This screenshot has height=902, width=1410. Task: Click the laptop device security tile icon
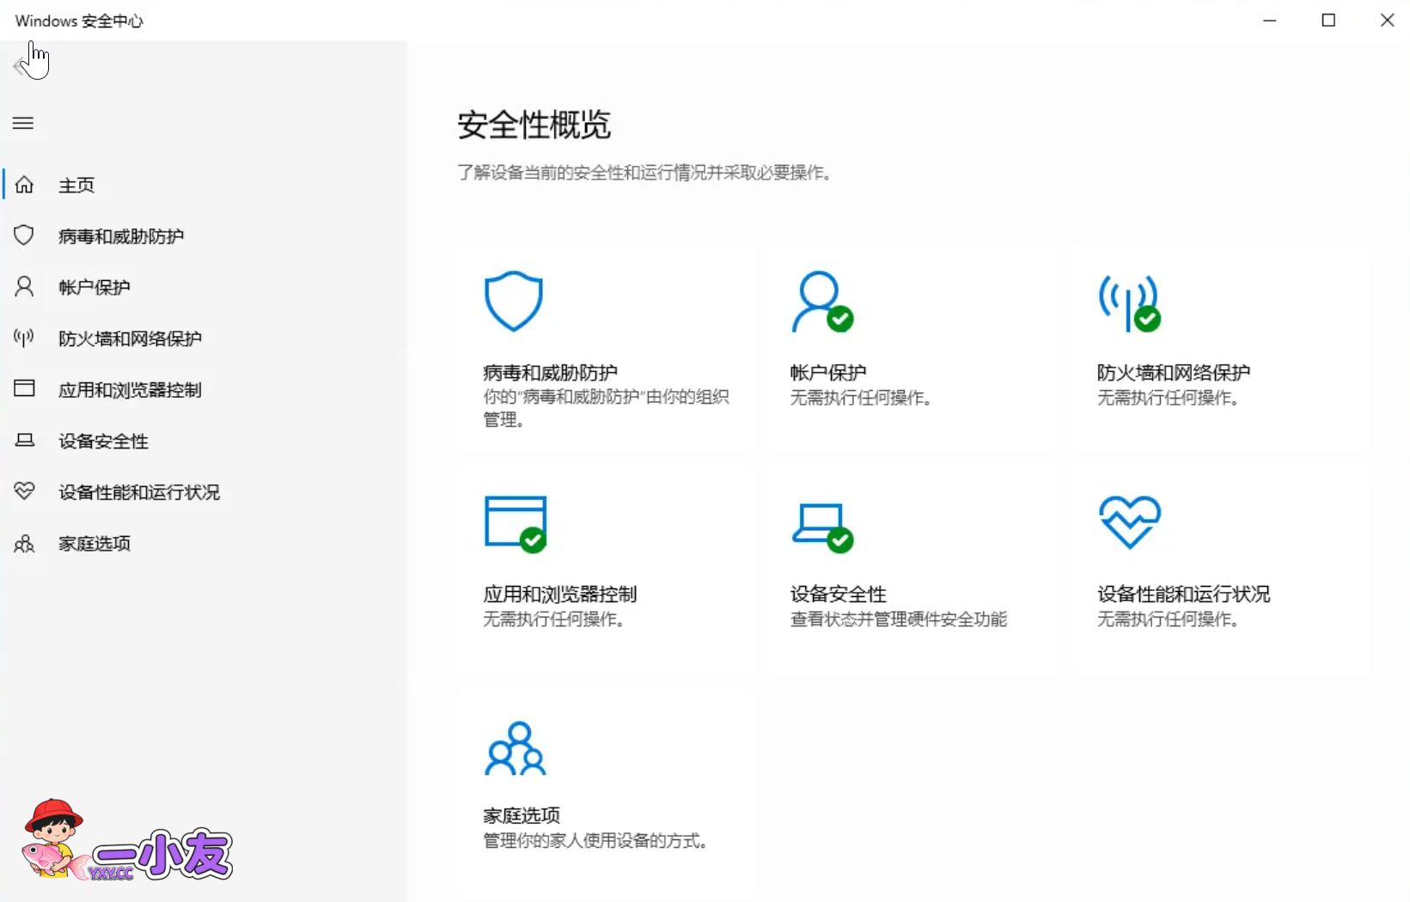coord(821,524)
